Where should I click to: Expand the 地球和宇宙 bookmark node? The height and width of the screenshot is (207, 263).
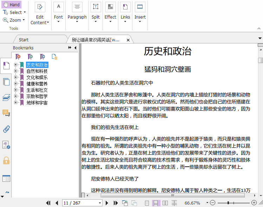coord(16,103)
